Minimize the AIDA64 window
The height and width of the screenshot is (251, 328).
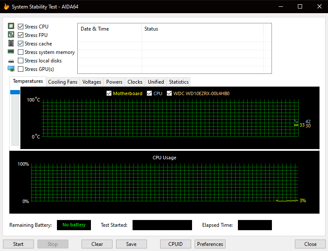tap(281, 6)
